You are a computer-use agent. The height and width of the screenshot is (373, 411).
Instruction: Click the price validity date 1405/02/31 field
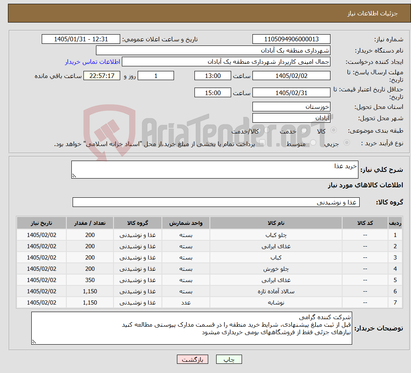(291, 93)
